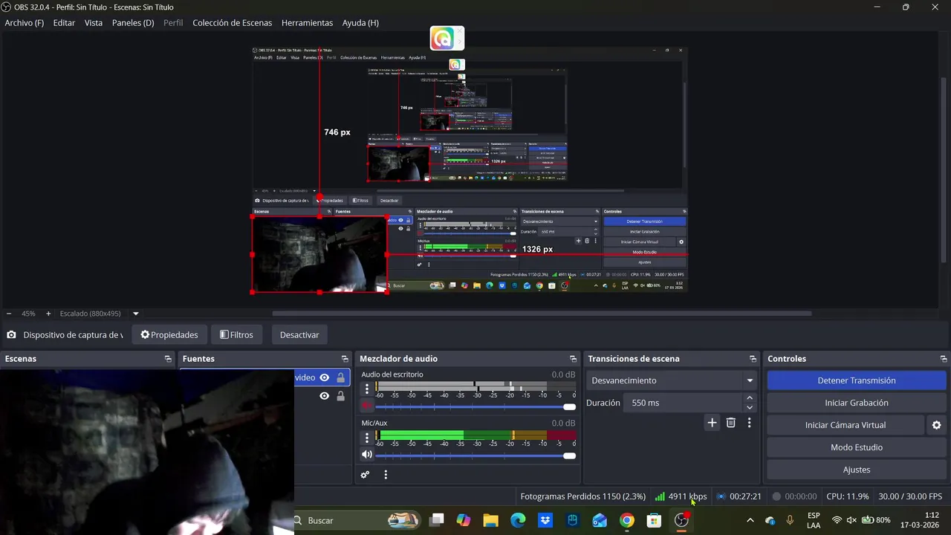Viewport: 951px width, 535px height.
Task: Open the Ayuda menu
Action: (360, 23)
